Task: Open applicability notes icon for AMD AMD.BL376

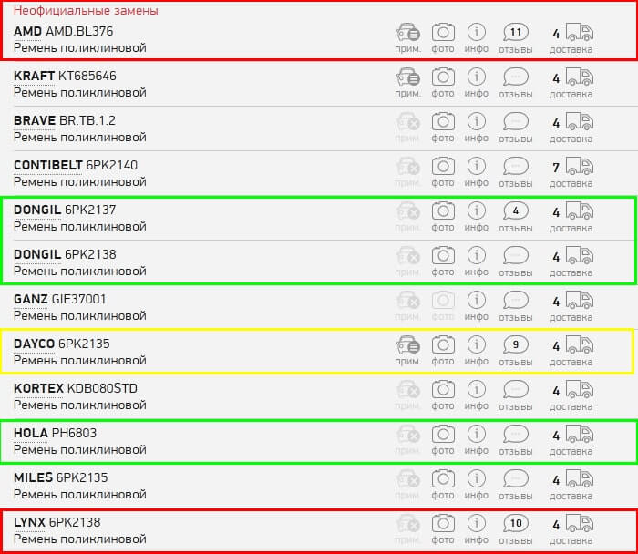Action: (407, 34)
